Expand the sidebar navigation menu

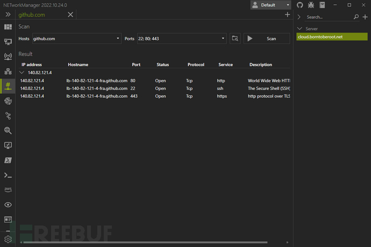coord(8,14)
